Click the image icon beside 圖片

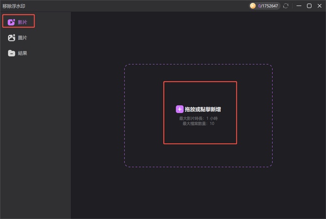[12, 37]
